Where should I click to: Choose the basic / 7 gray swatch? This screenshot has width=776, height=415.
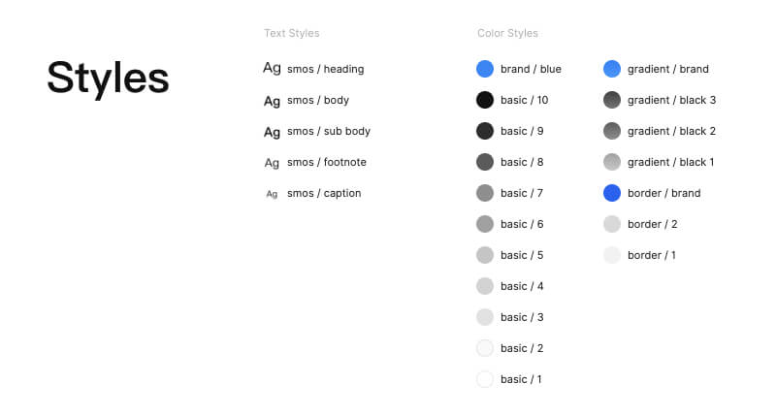click(x=486, y=193)
